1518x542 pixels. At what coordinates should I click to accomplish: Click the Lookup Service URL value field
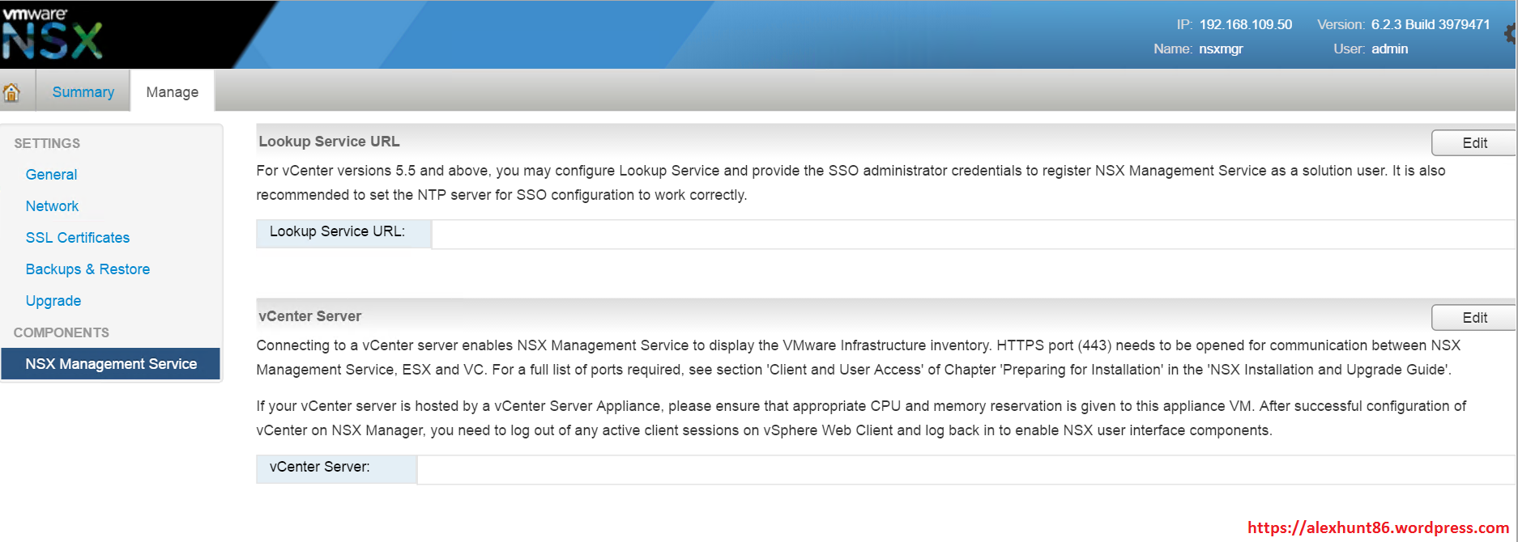click(972, 234)
